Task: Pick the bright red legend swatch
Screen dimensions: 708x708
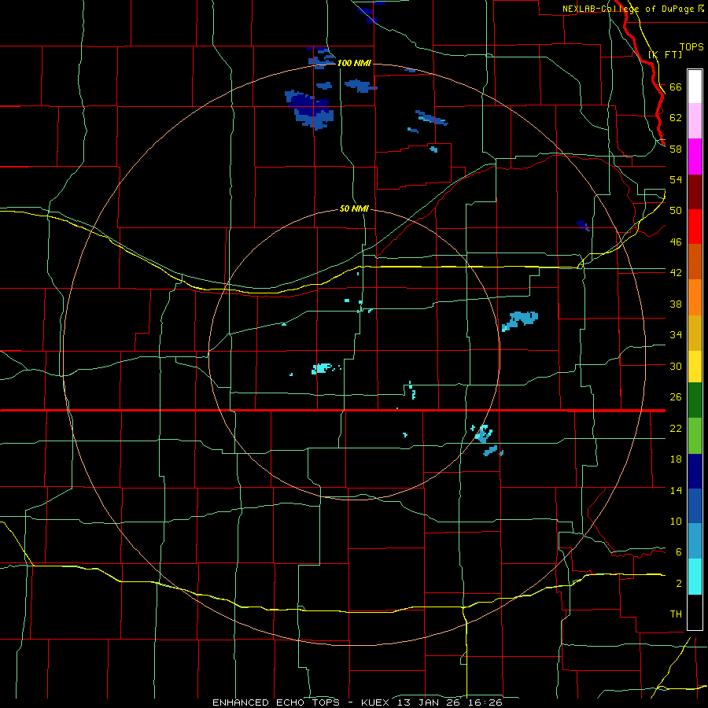Action: pyautogui.click(x=695, y=227)
